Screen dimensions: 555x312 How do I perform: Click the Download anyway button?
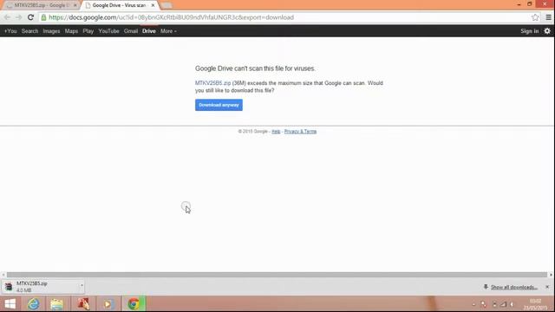coord(219,105)
